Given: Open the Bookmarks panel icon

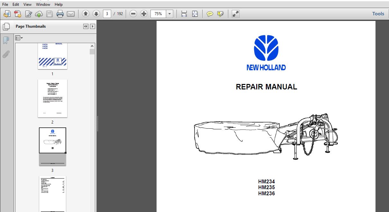Looking at the screenshot, I should [6, 41].
